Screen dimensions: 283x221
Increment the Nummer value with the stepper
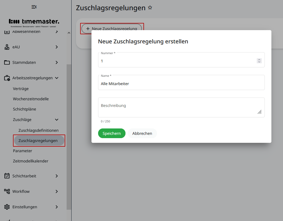(x=259, y=59)
